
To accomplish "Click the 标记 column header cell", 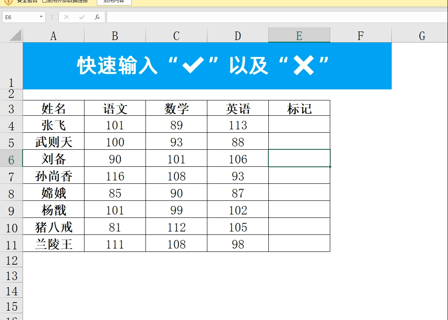I will pos(299,108).
